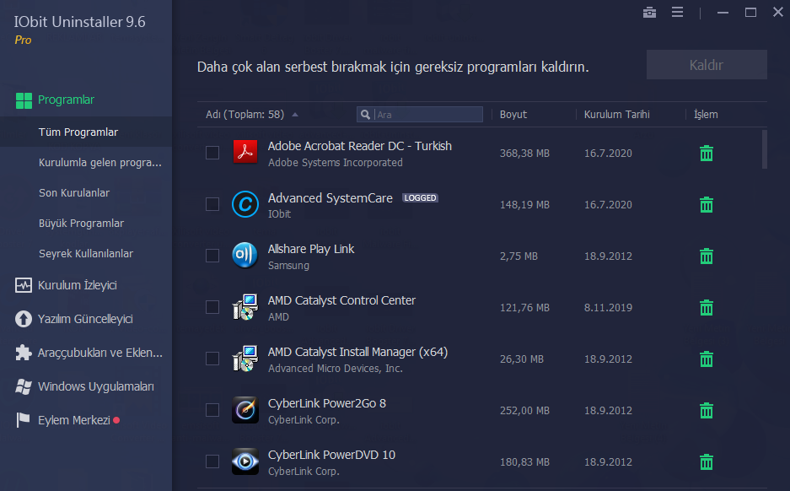This screenshot has width=790, height=491.
Task: Tick the CyberLink Power2Go 8 checkbox
Action: (x=212, y=410)
